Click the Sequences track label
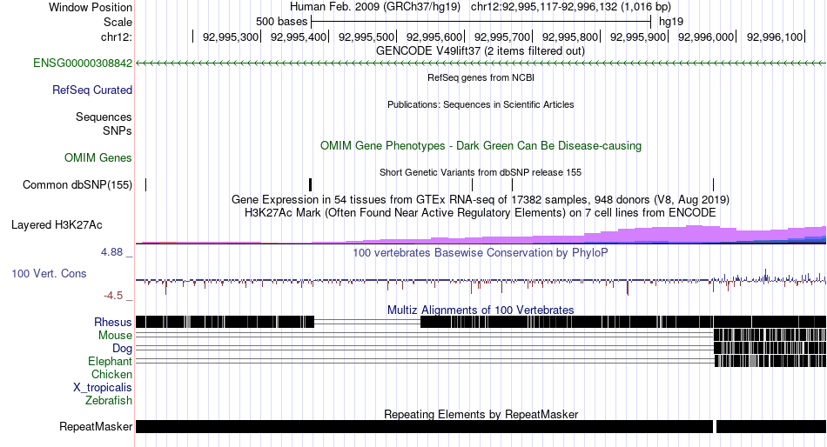This screenshot has height=447, width=827. 104,117
